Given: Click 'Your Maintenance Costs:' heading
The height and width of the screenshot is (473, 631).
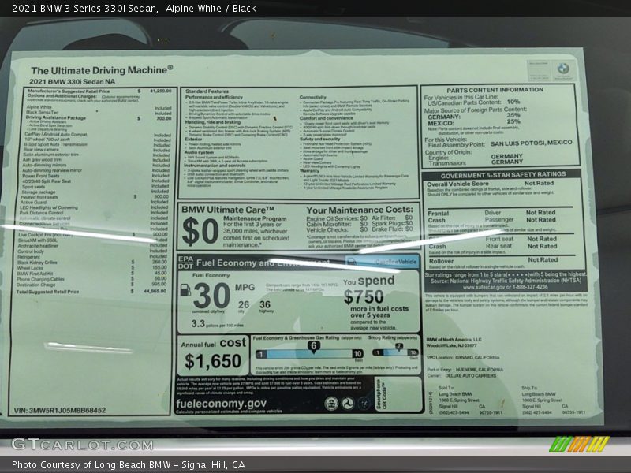Looking at the screenshot, I should (x=360, y=210).
